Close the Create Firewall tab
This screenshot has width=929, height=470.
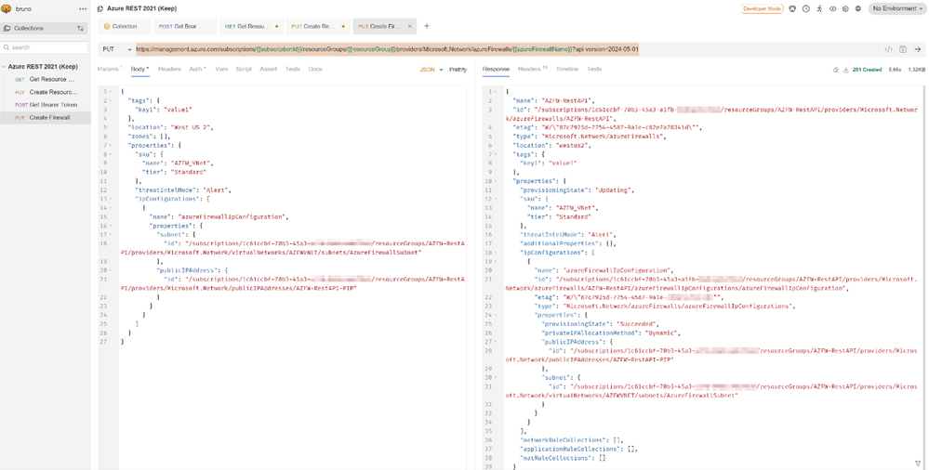(408, 26)
